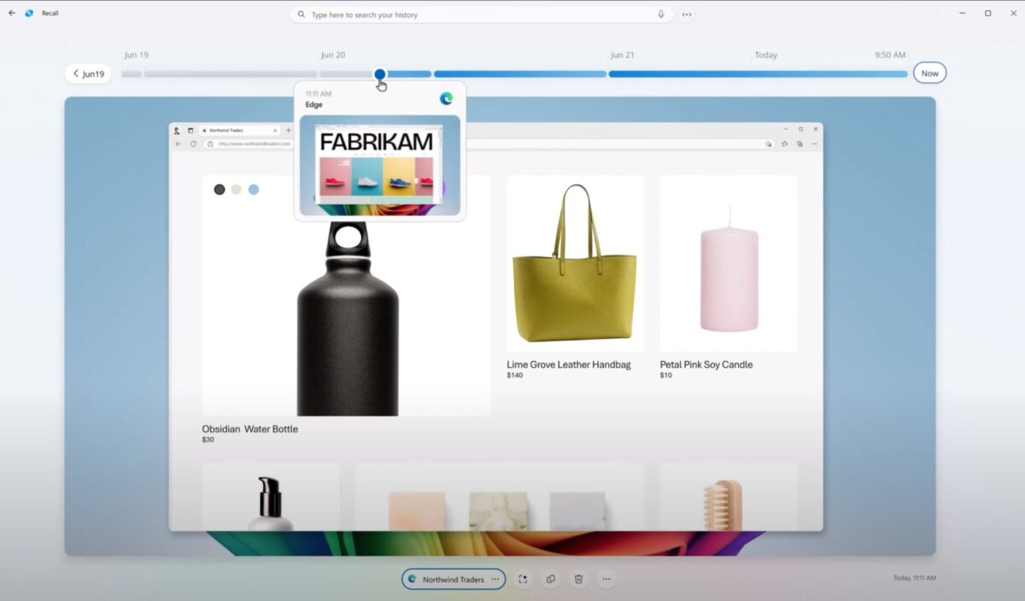Click the northwindtraders.com address bar
This screenshot has width=1025, height=601.
point(489,143)
